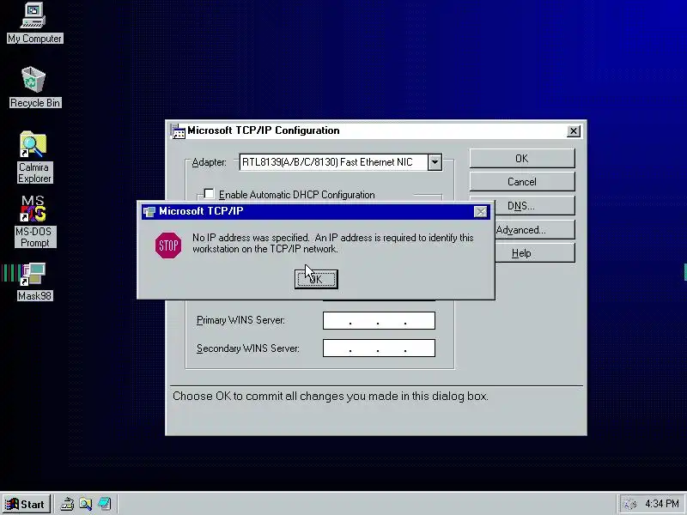Screen dimensions: 687x515
Task: Click the TCP/IP Configuration window title icon
Action: [179, 131]
